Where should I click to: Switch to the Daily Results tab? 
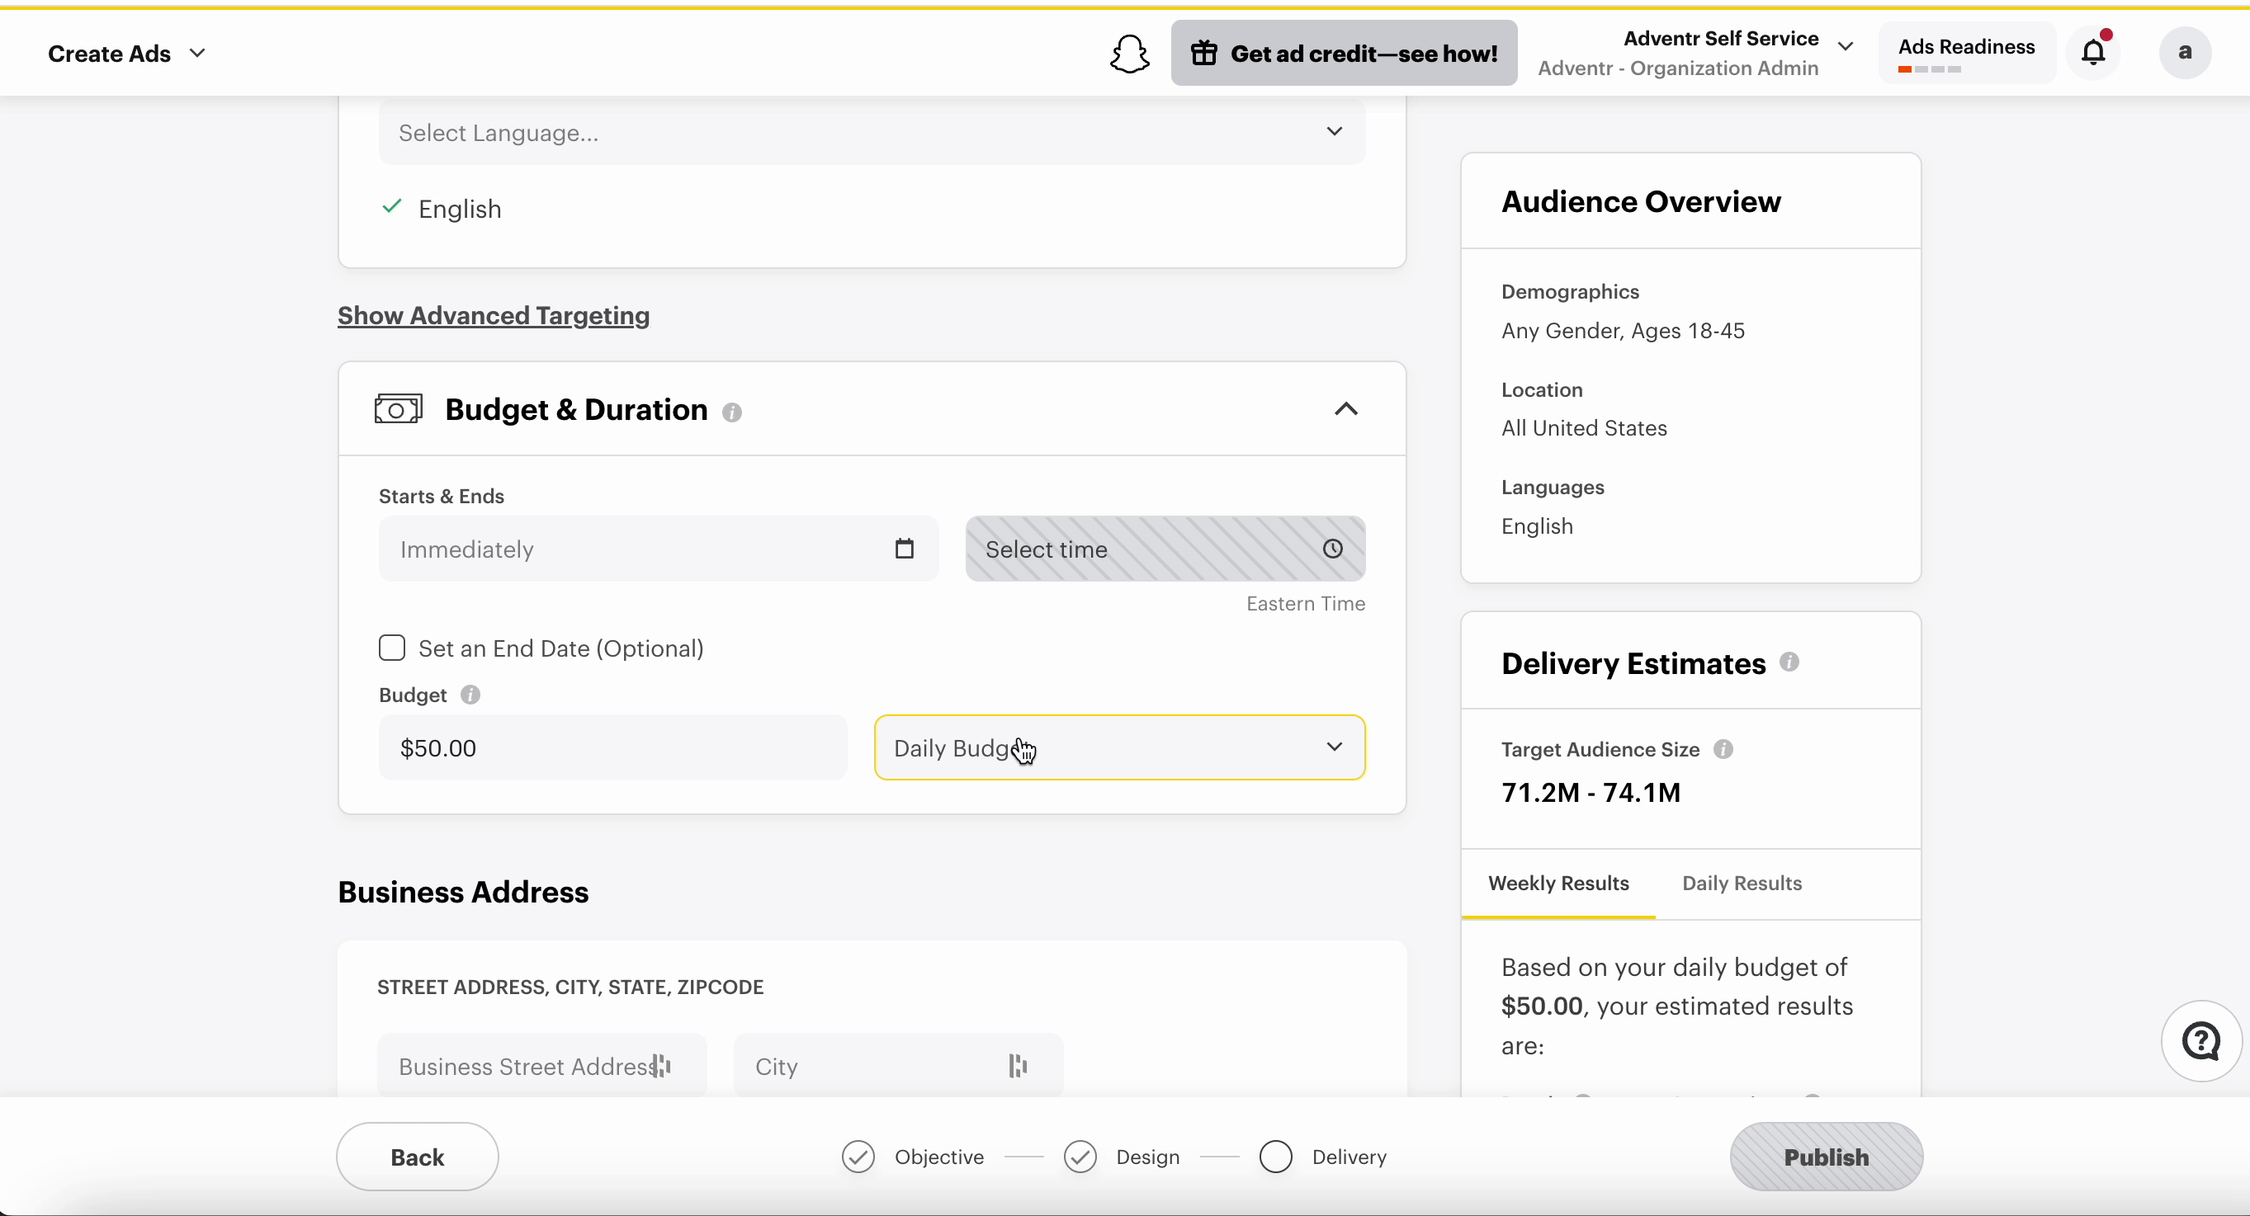pos(1742,884)
